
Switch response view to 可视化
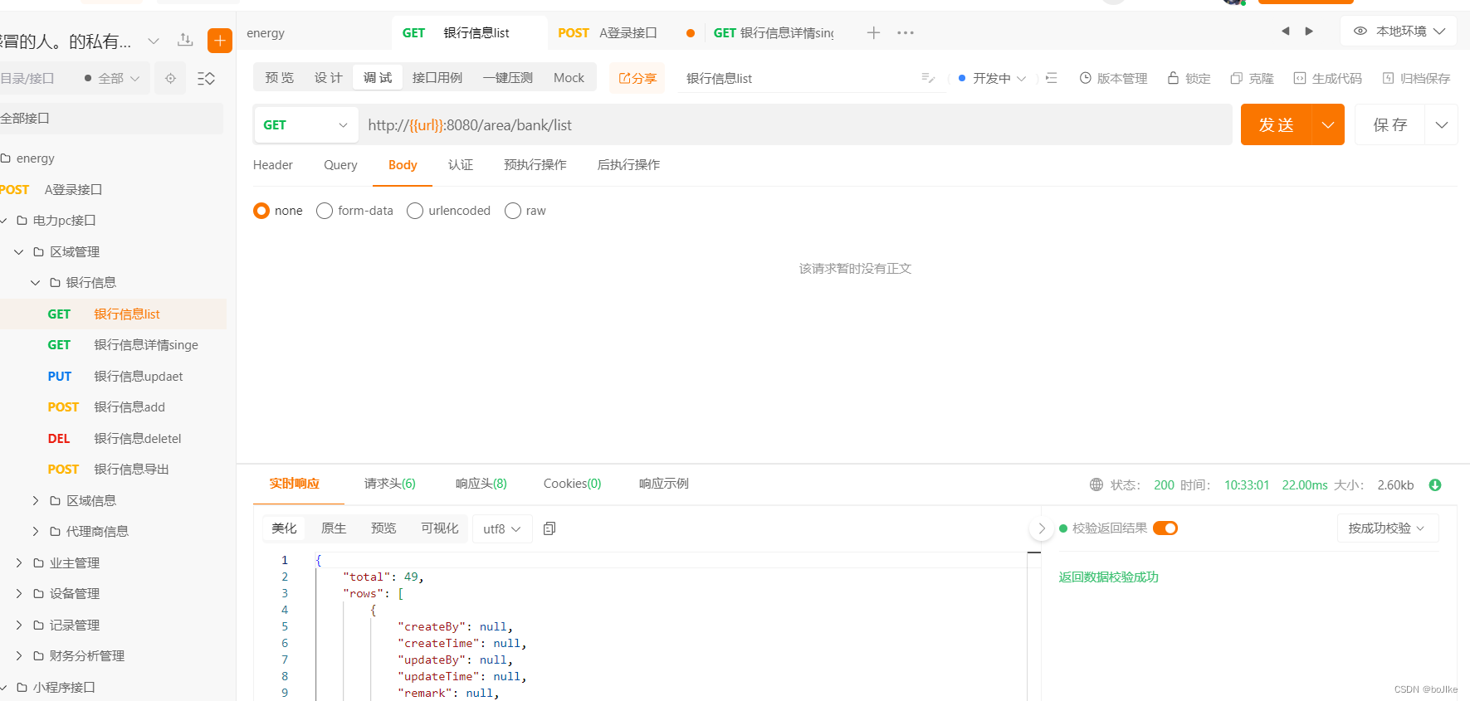click(x=440, y=528)
